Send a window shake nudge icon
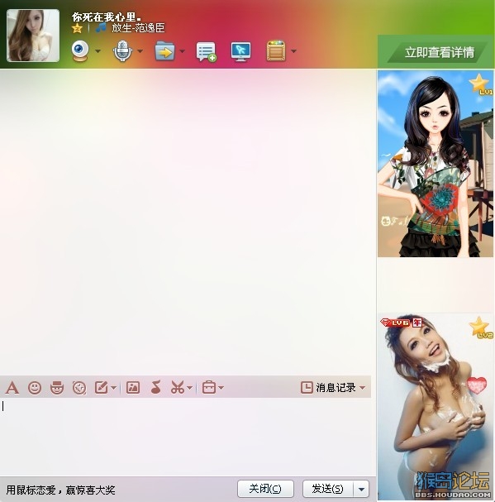 79,388
